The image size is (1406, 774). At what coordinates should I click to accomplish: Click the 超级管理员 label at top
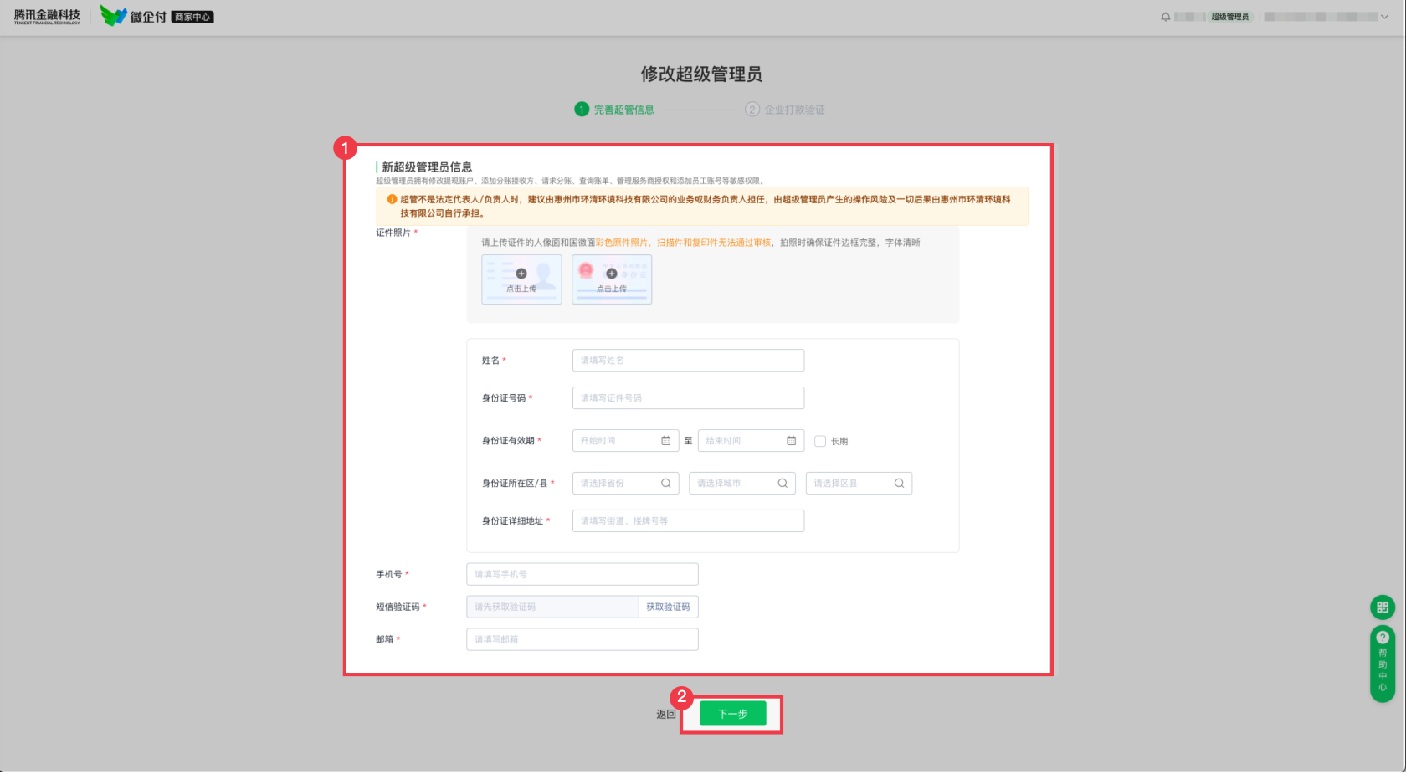pos(1230,17)
